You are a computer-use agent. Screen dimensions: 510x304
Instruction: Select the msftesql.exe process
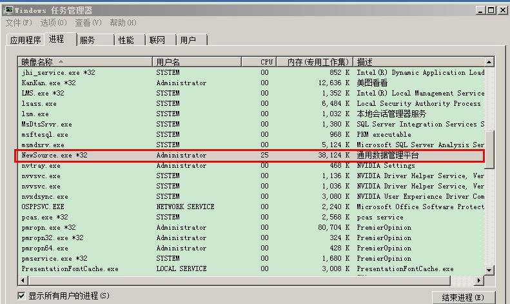tap(251, 134)
